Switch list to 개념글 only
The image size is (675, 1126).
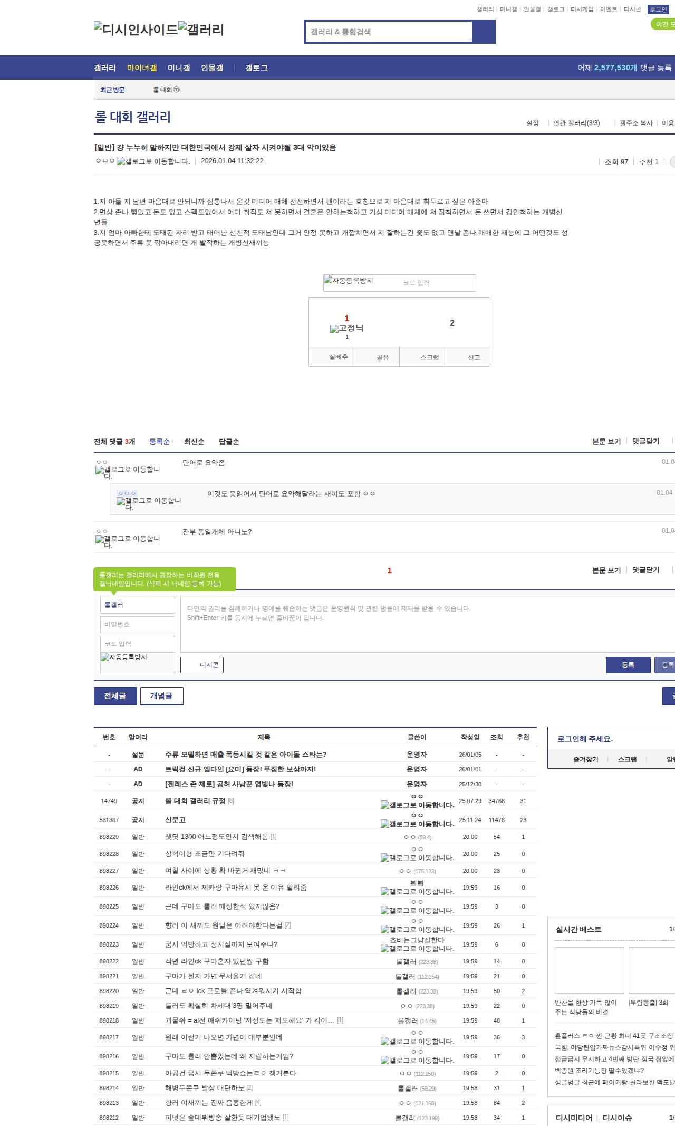pos(161,696)
